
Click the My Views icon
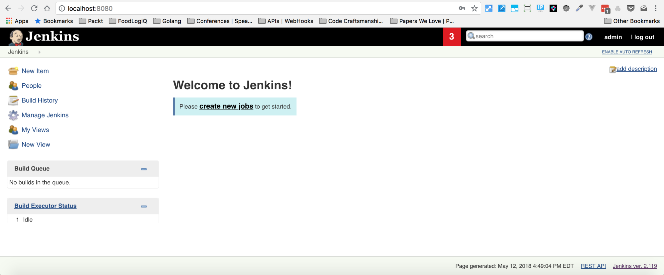pyautogui.click(x=13, y=130)
